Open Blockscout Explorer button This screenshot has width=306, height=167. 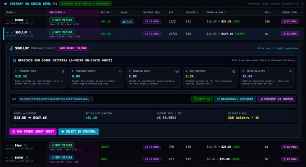tap(235, 99)
